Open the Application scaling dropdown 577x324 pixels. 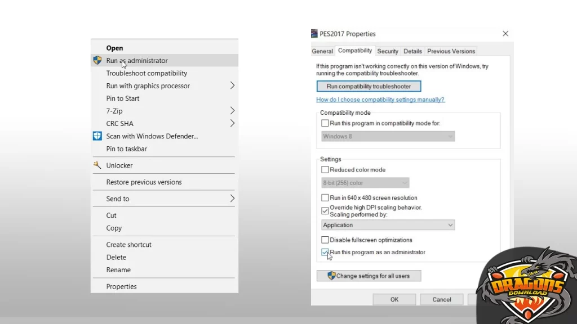(388, 225)
